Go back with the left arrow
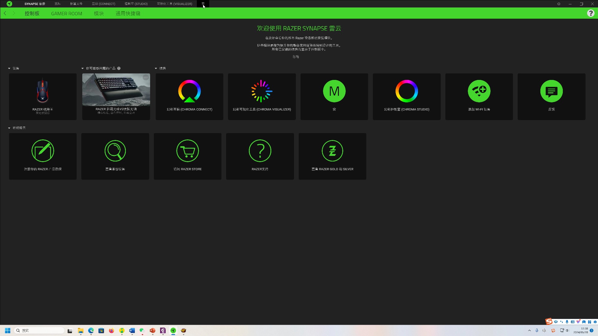598x336 pixels. (5, 13)
